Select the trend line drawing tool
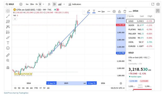168x96 pixels. 8,16
